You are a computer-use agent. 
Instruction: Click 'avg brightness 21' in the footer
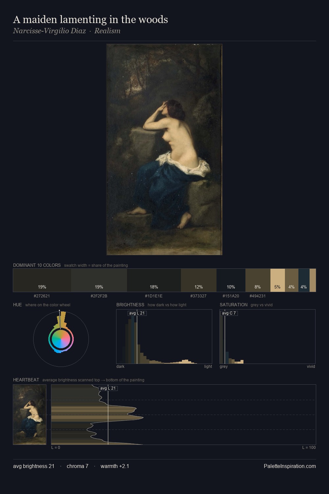34,466
